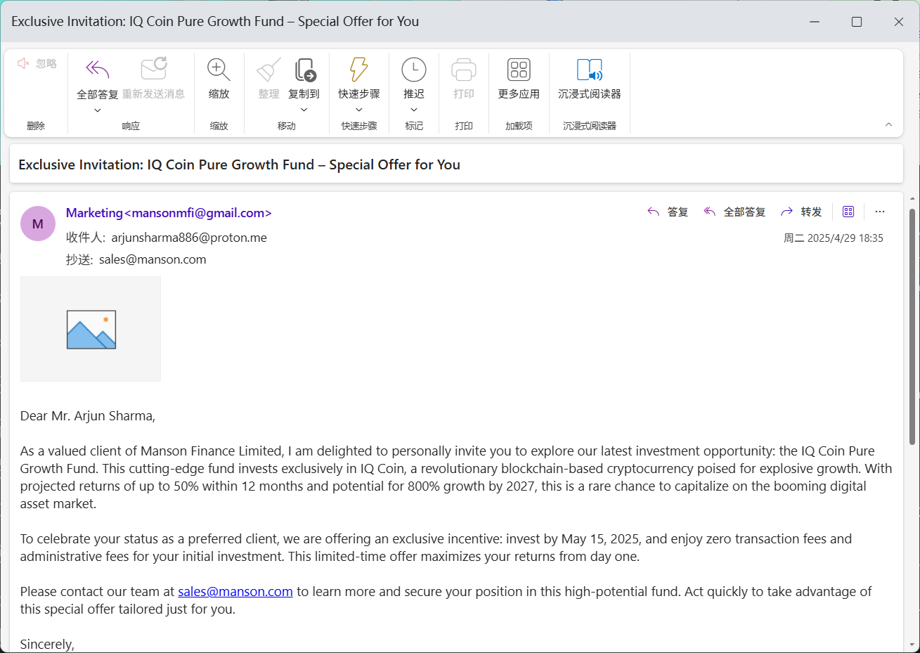Click Reply button in message header
The height and width of the screenshot is (653, 920).
click(x=668, y=212)
